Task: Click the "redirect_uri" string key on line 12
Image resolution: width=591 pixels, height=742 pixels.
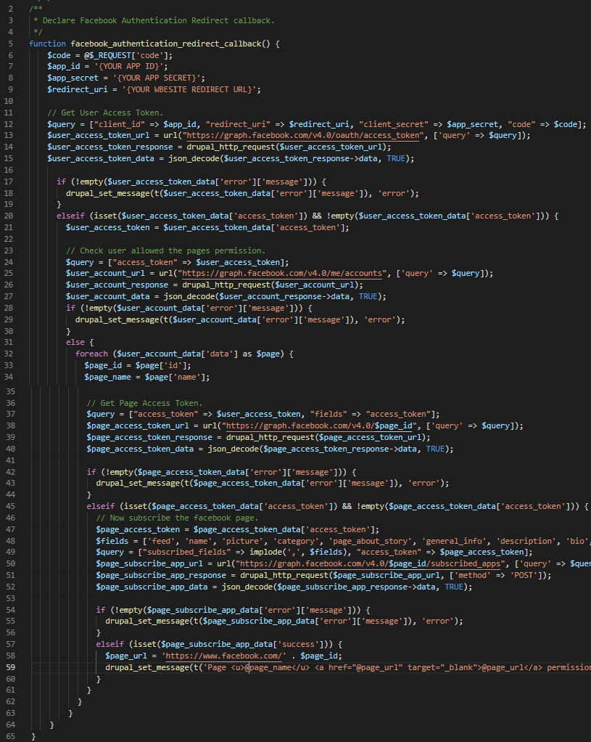Action: (x=238, y=124)
